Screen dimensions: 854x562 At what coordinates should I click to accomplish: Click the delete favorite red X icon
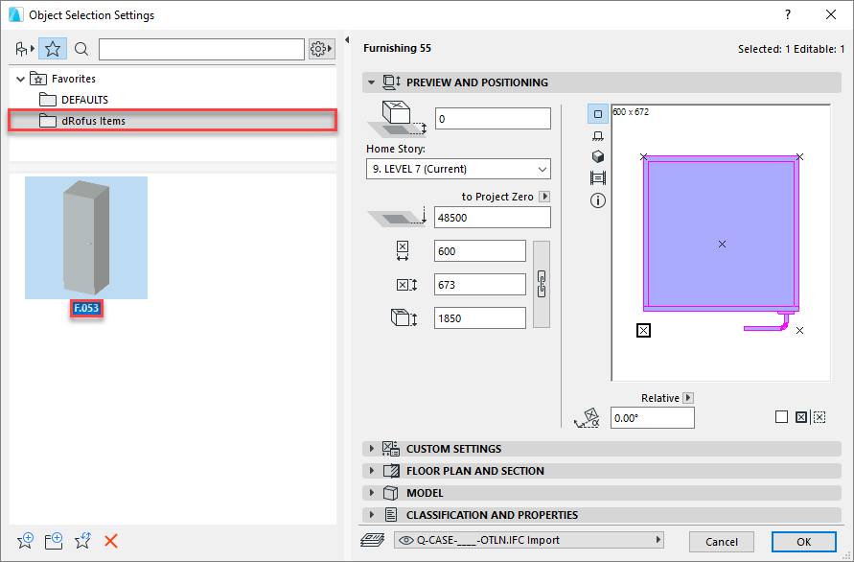pyautogui.click(x=111, y=541)
